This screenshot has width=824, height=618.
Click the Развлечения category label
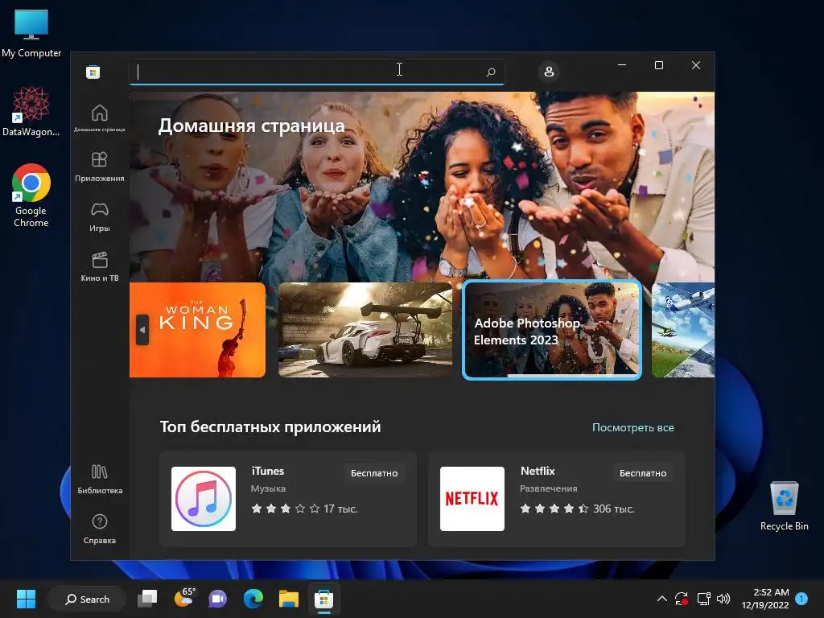[548, 488]
